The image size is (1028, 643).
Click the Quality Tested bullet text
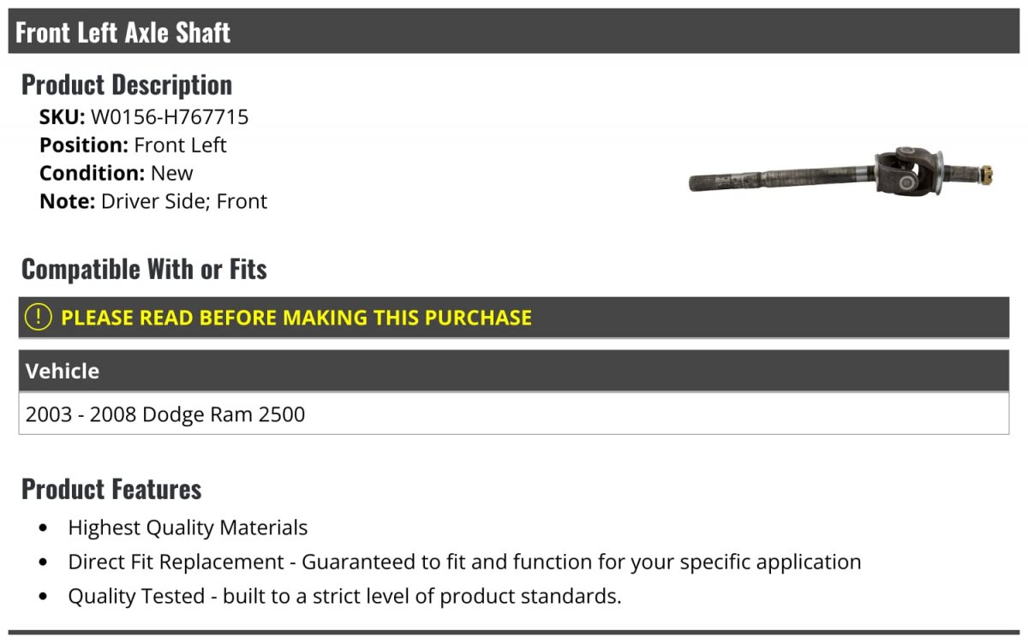344,597
